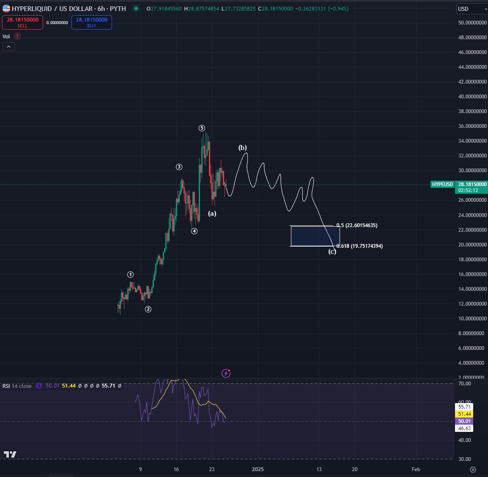Select the circled wave 5 label

[202, 128]
